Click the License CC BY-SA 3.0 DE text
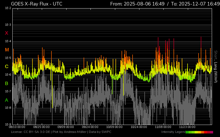This screenshot has height=137, width=220. [x=30, y=132]
